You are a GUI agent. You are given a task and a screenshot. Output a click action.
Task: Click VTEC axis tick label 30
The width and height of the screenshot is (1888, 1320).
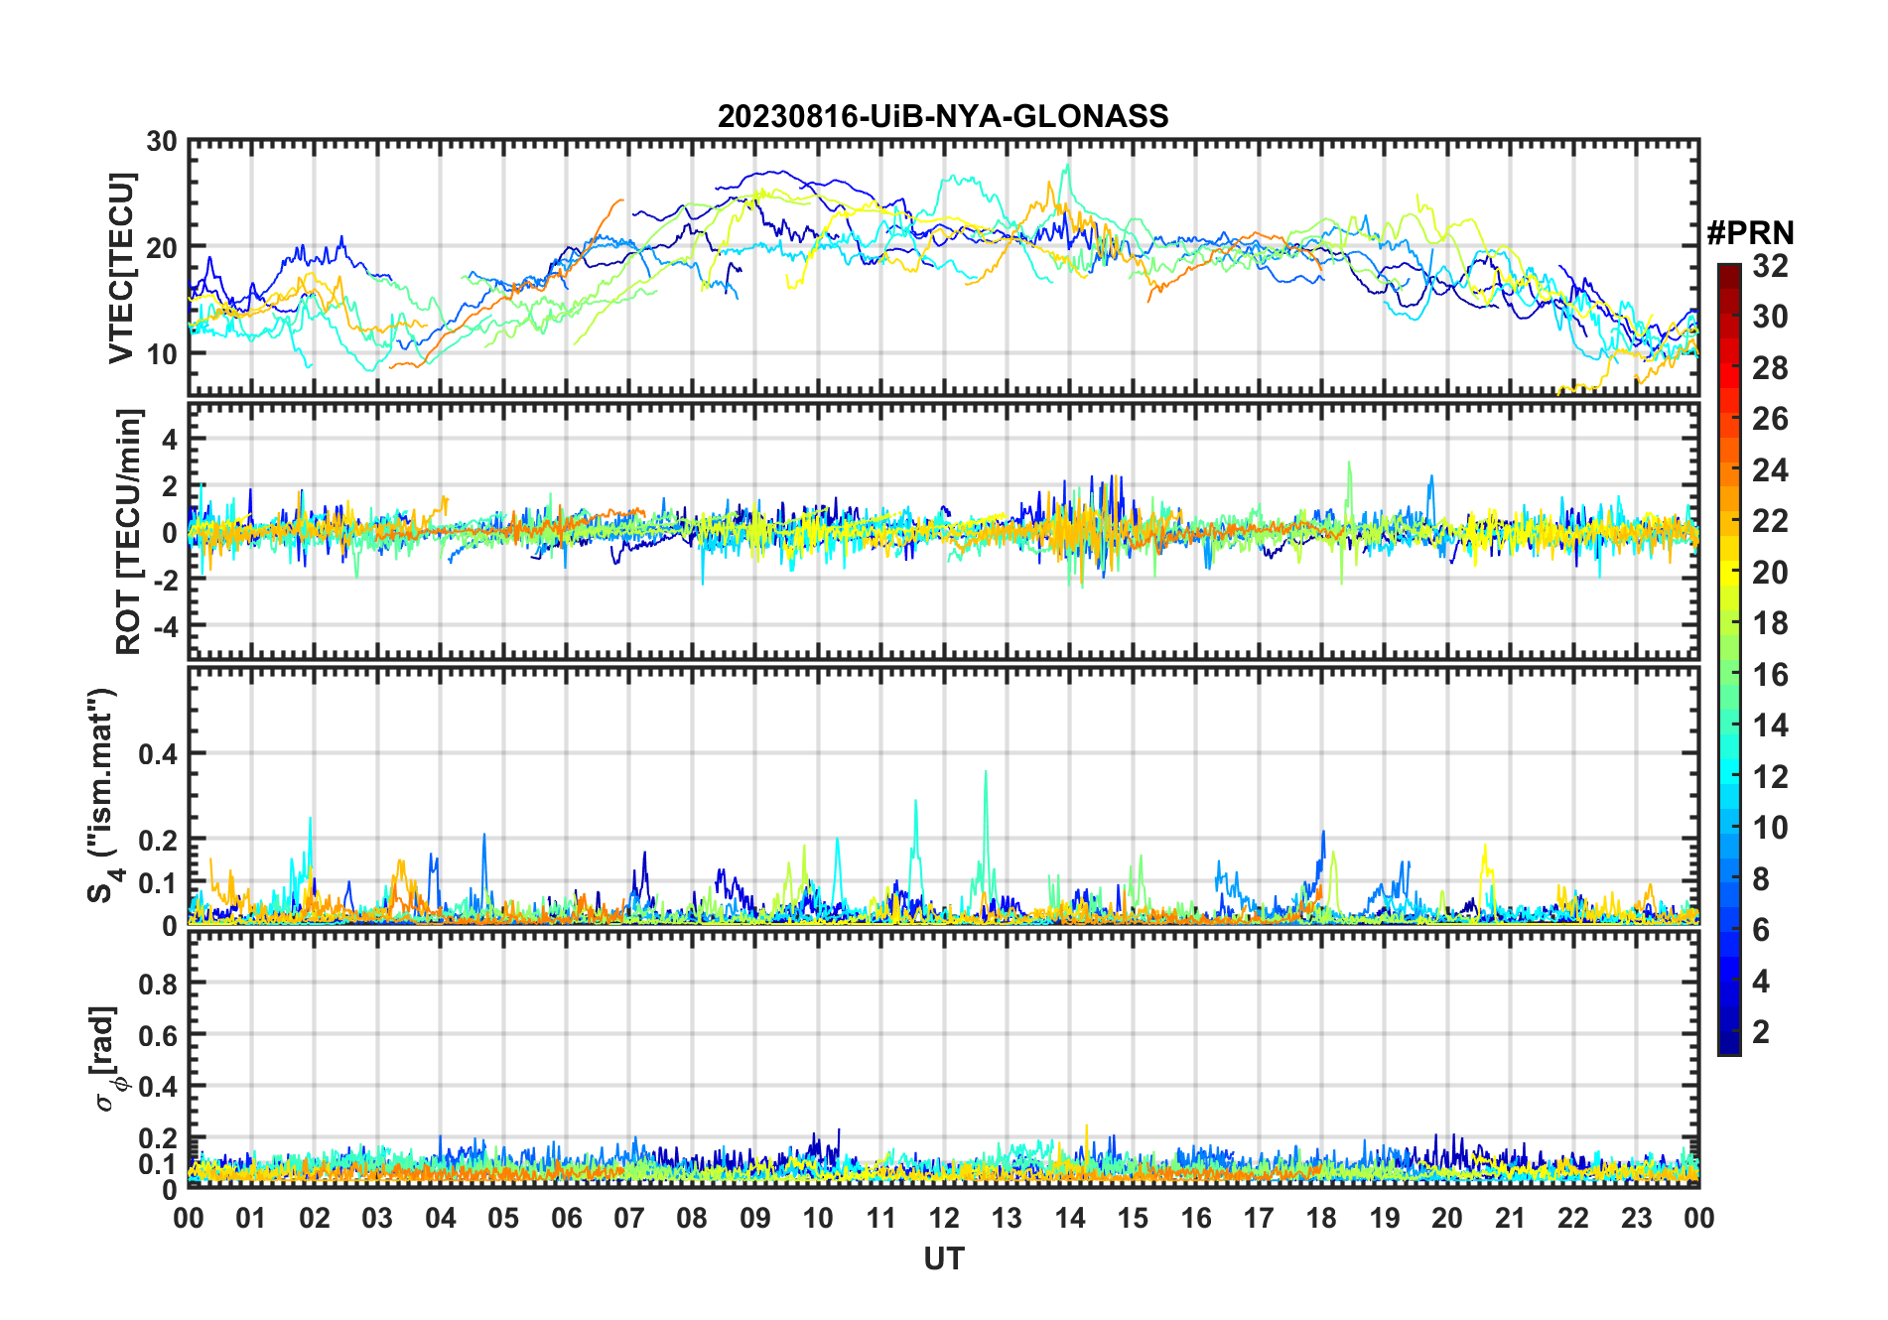162,142
